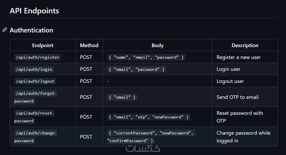The height and width of the screenshot is (155, 286).
Task: Click the Method column header
Action: tap(89, 45)
